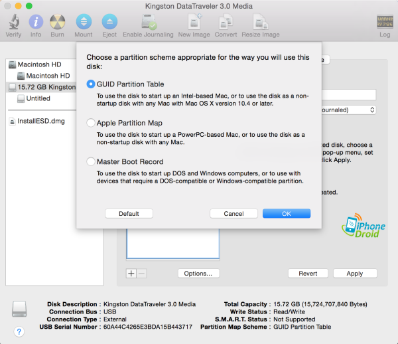398x344 pixels.
Task: Confirm partition scheme with OK
Action: pyautogui.click(x=287, y=213)
